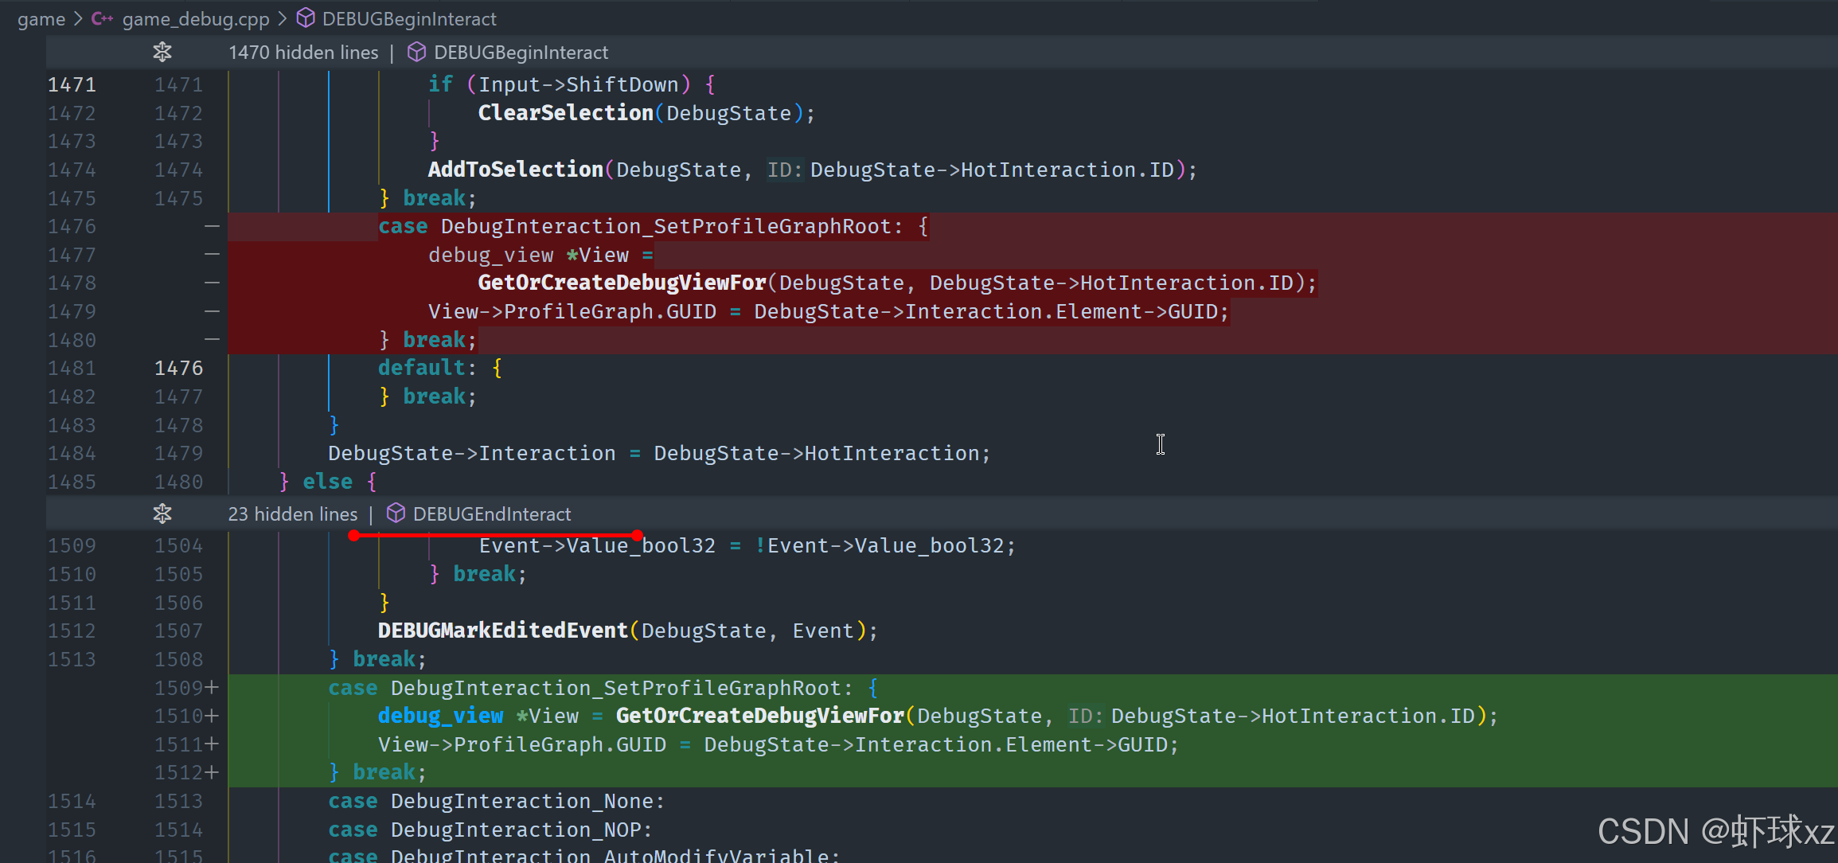Expand the 23 hidden lines fold icon
This screenshot has width=1838, height=863.
pyautogui.click(x=162, y=514)
